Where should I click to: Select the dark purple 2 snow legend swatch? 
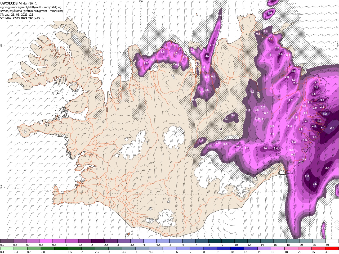(x=97, y=241)
